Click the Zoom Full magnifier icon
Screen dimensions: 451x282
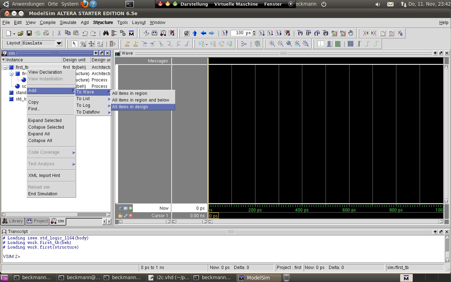[289, 44]
